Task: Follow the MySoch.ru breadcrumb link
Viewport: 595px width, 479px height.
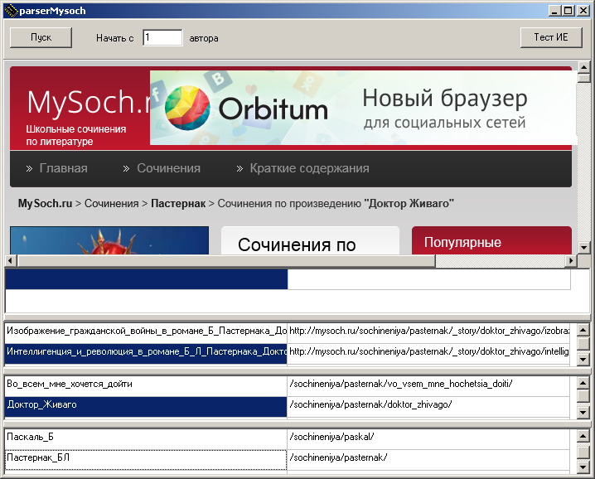Action: tap(45, 203)
